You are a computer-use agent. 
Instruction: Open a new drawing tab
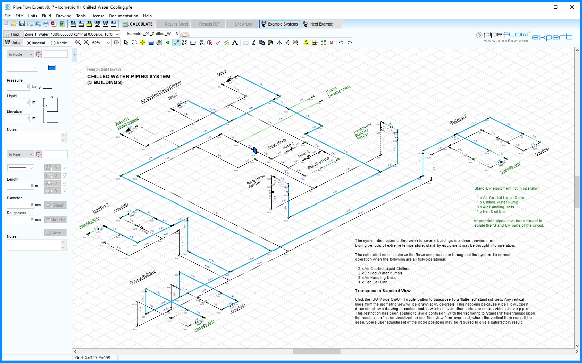coord(185,34)
